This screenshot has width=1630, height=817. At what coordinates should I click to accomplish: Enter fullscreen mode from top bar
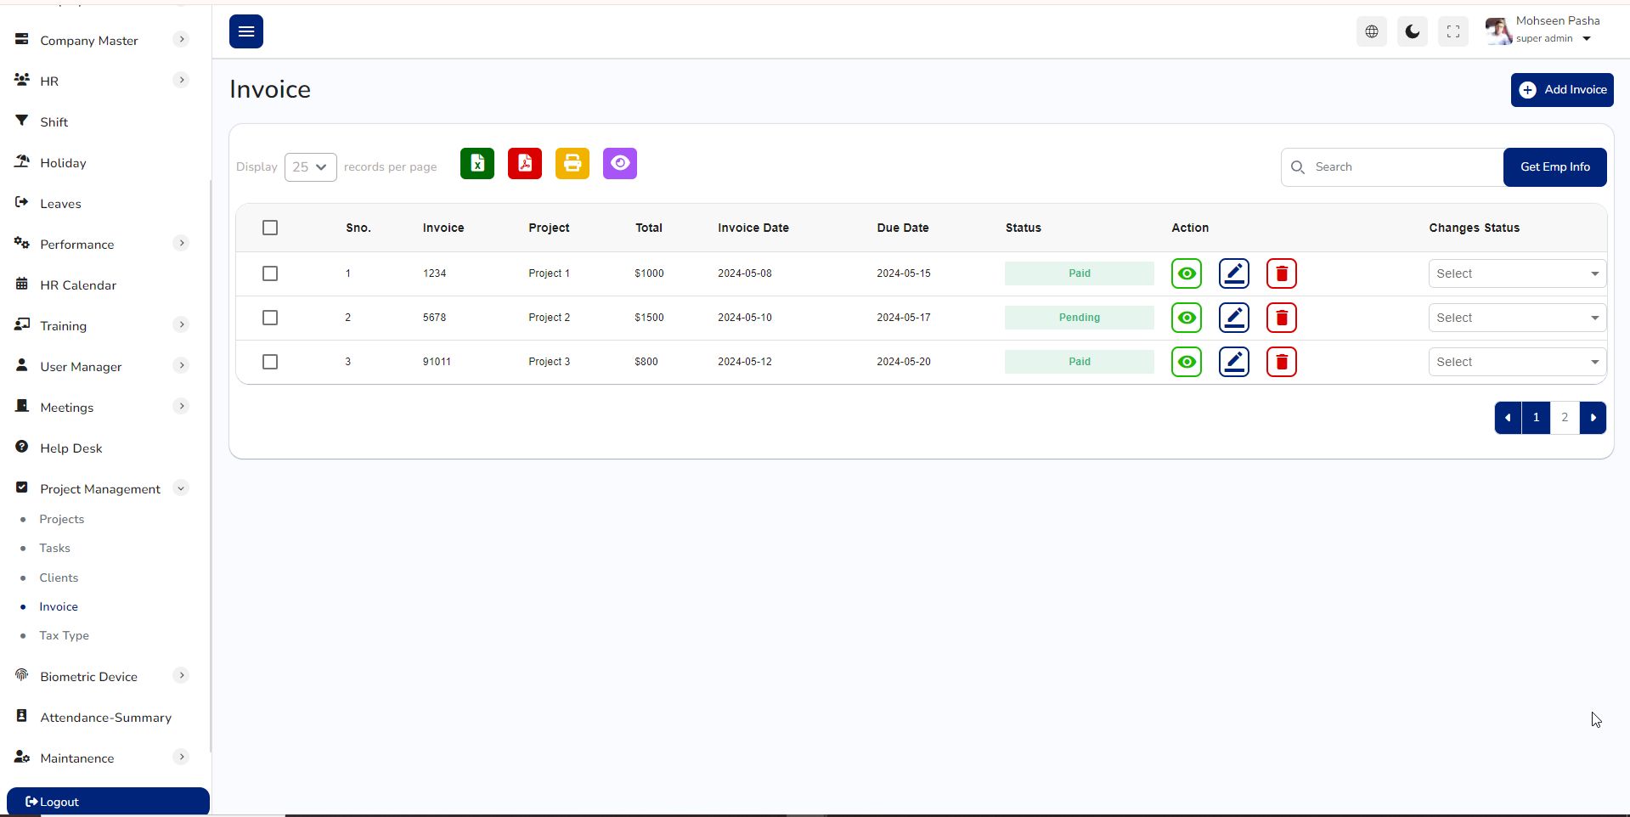coord(1452,31)
